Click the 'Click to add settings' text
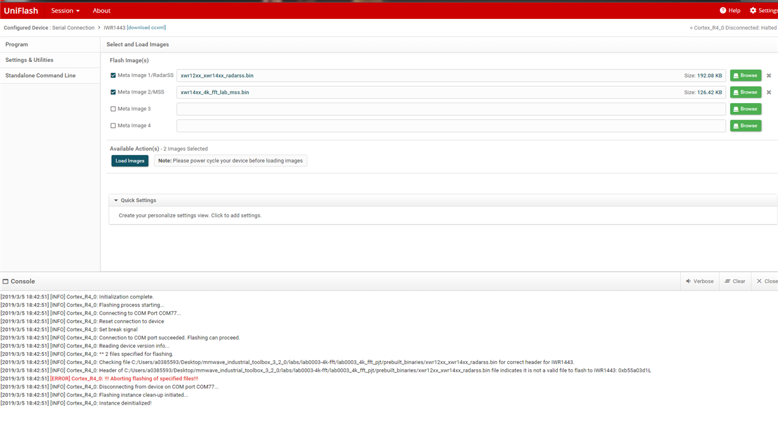The image size is (778, 433). coord(236,216)
